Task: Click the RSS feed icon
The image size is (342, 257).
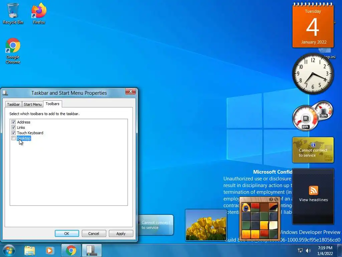Action: click(313, 190)
